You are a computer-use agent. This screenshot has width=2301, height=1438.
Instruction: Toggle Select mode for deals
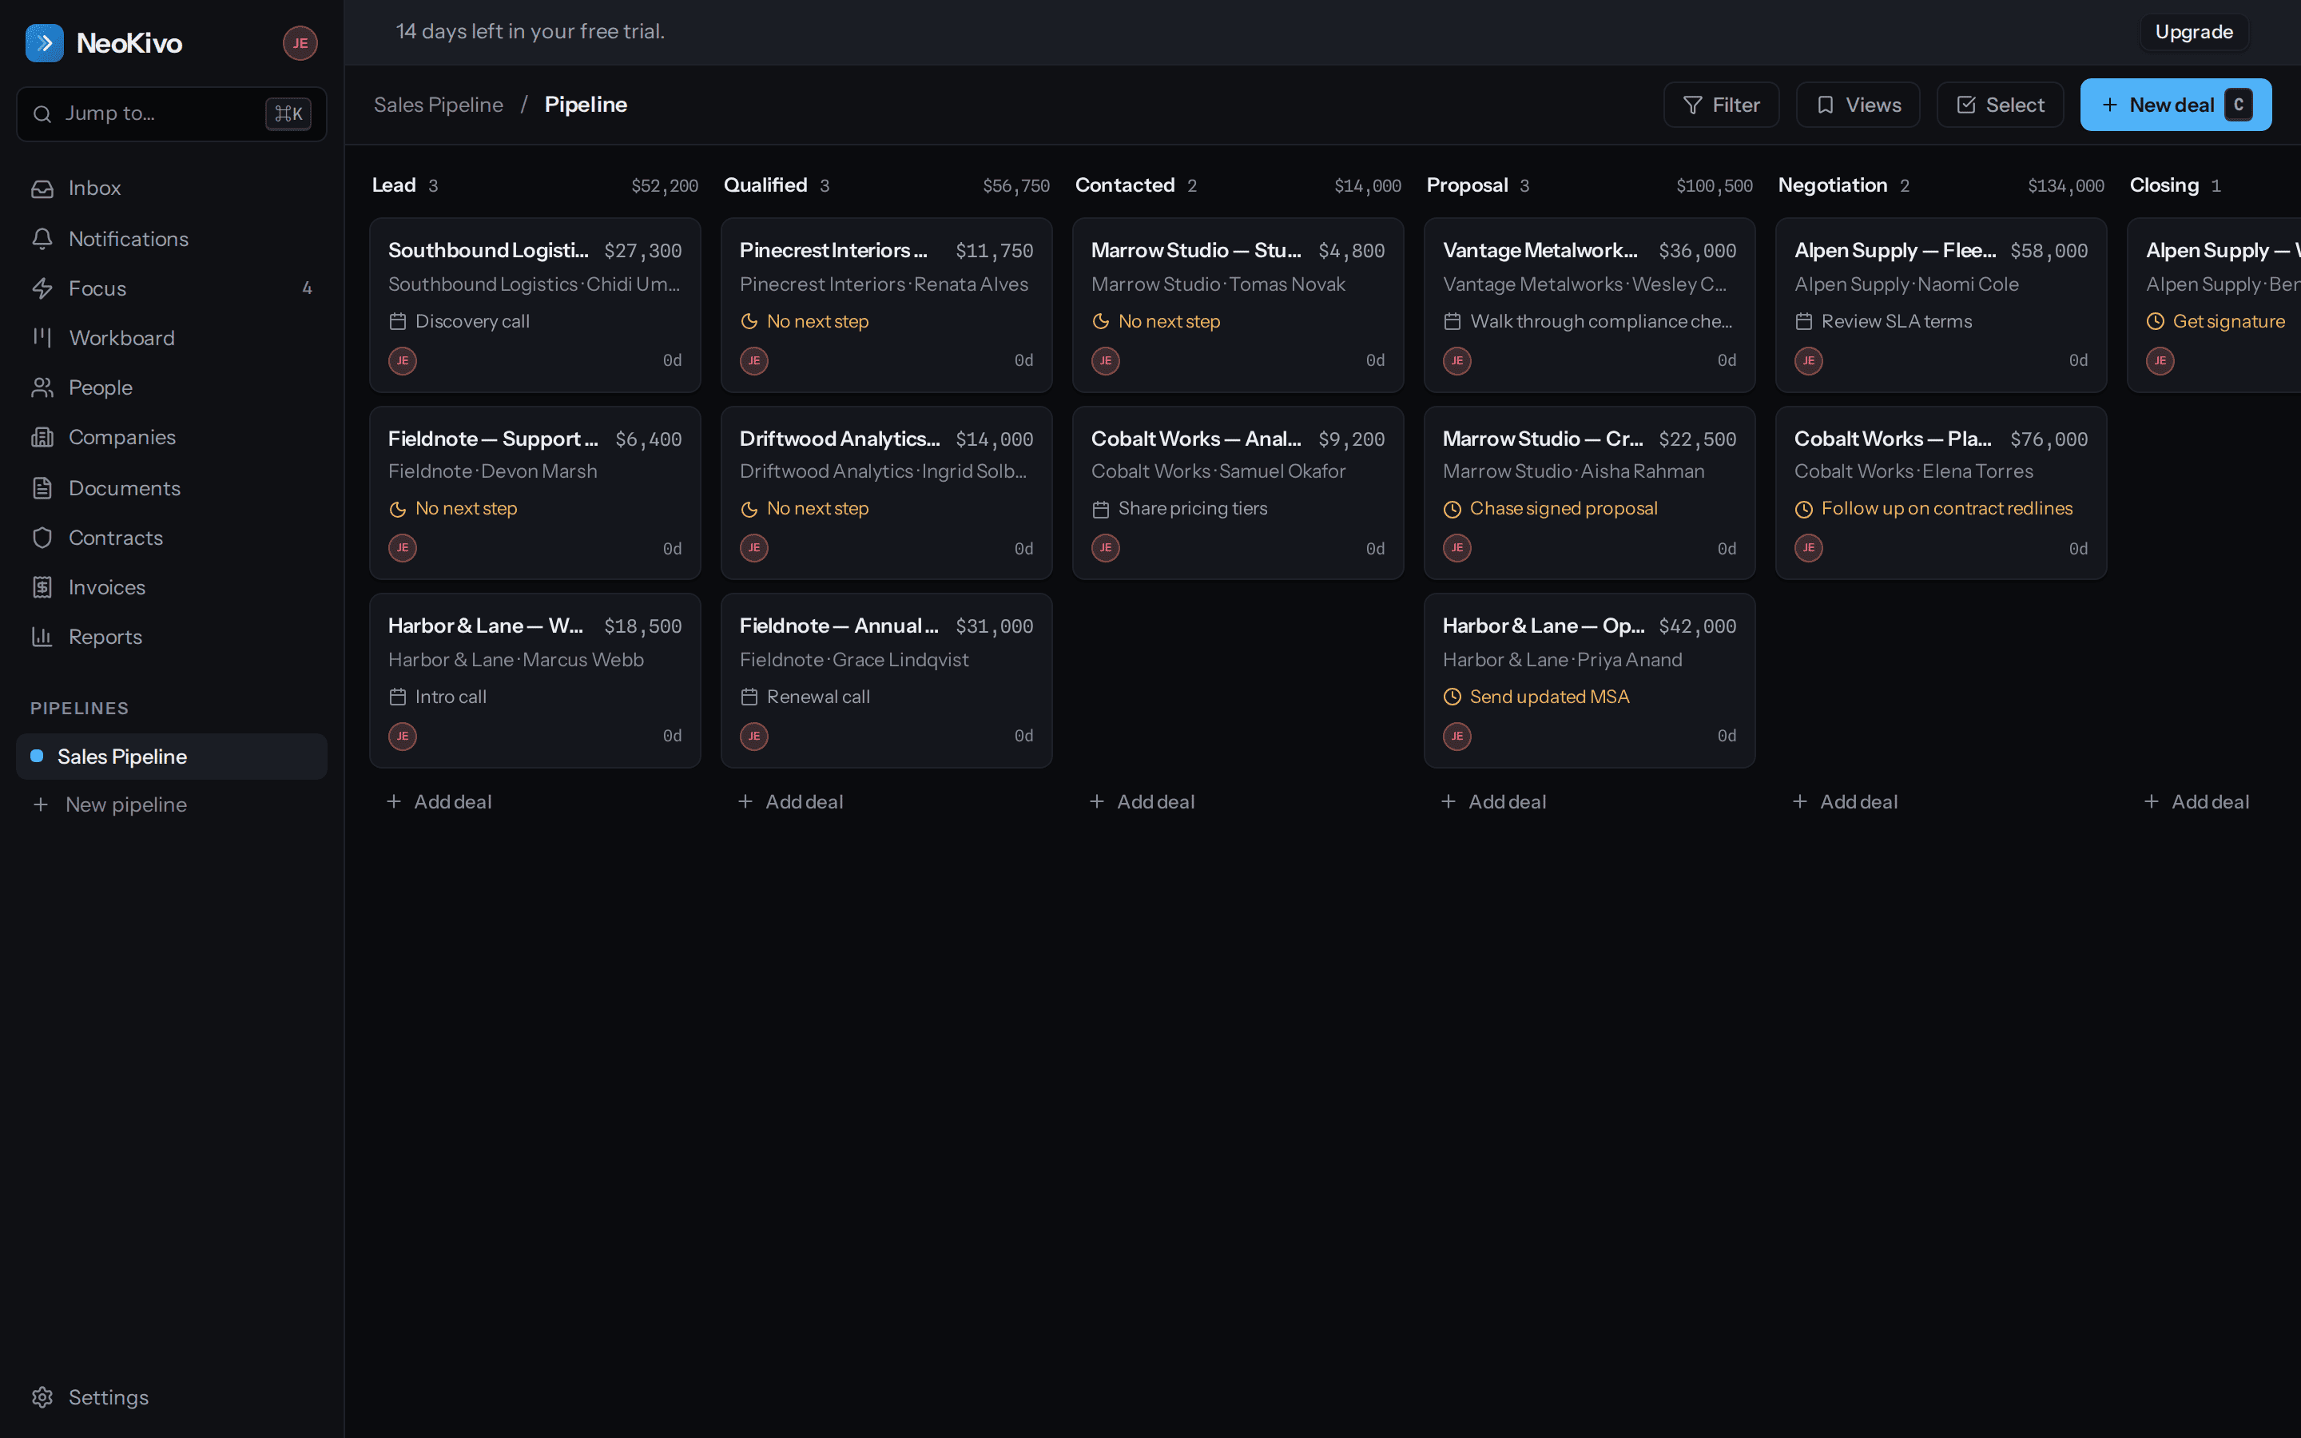(2001, 105)
